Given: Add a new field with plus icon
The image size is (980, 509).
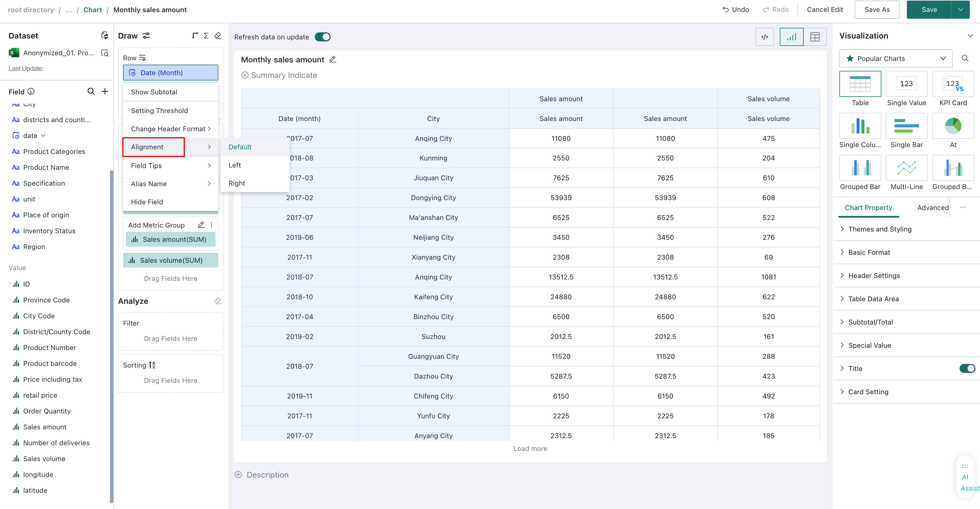Looking at the screenshot, I should click(x=105, y=91).
